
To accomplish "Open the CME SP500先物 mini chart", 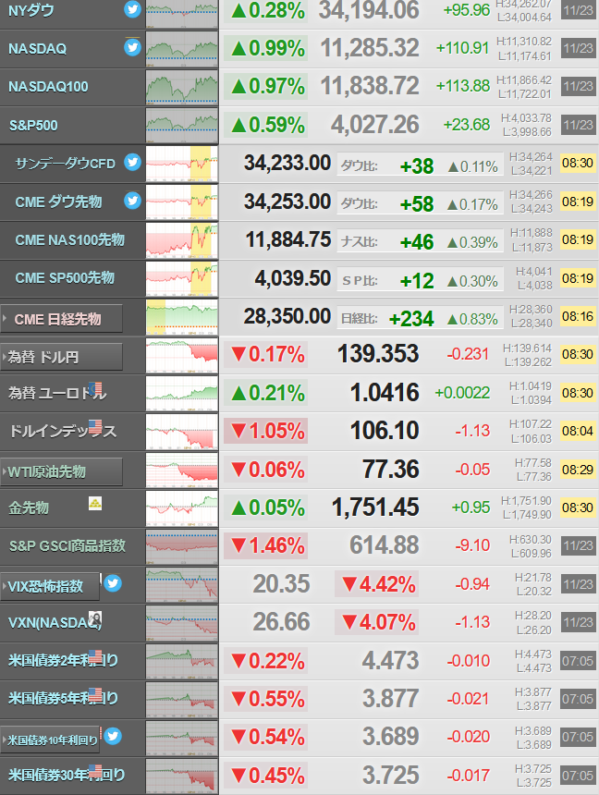I will (181, 278).
